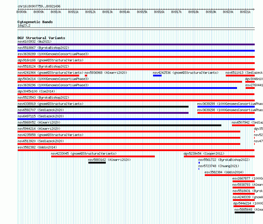Viewport: 263px width, 224px height.
Task: Click the nsv5936968 (Almarri2020) label
Action: click(x=106, y=73)
